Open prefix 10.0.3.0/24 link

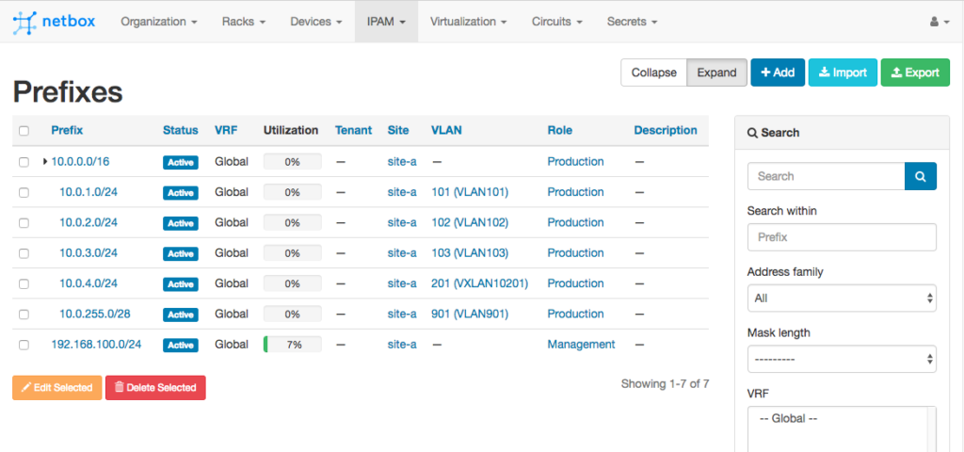88,252
